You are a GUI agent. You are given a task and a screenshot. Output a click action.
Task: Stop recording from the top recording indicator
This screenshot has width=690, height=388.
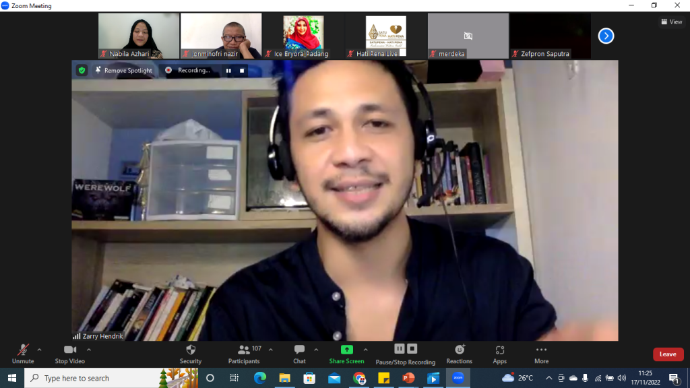[242, 70]
